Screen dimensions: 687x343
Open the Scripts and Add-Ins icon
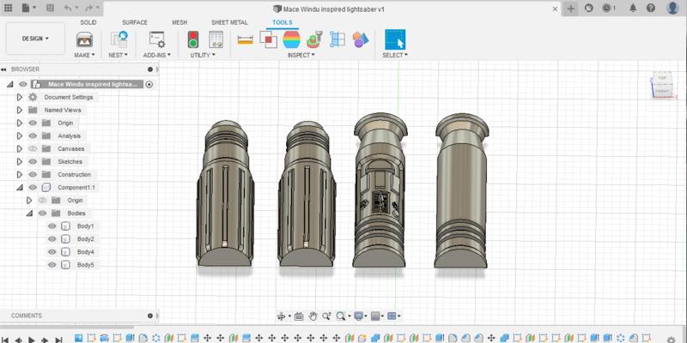[x=157, y=39]
